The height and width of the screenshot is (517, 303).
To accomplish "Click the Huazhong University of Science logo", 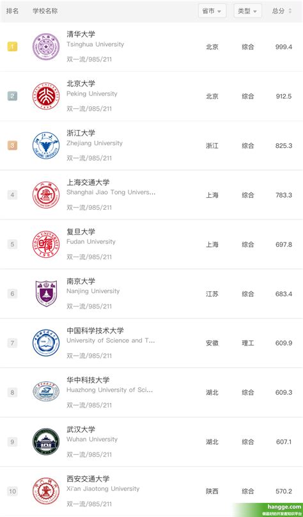I will click(x=46, y=392).
